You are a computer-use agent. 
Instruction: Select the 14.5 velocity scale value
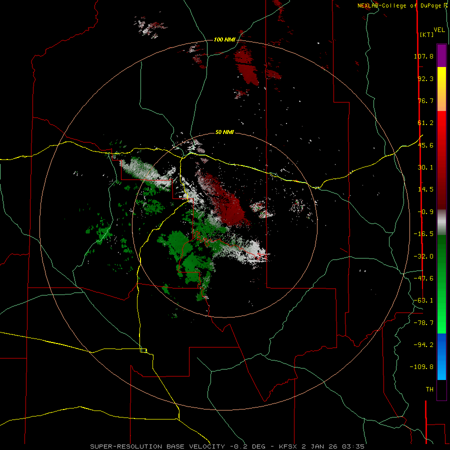pos(425,189)
